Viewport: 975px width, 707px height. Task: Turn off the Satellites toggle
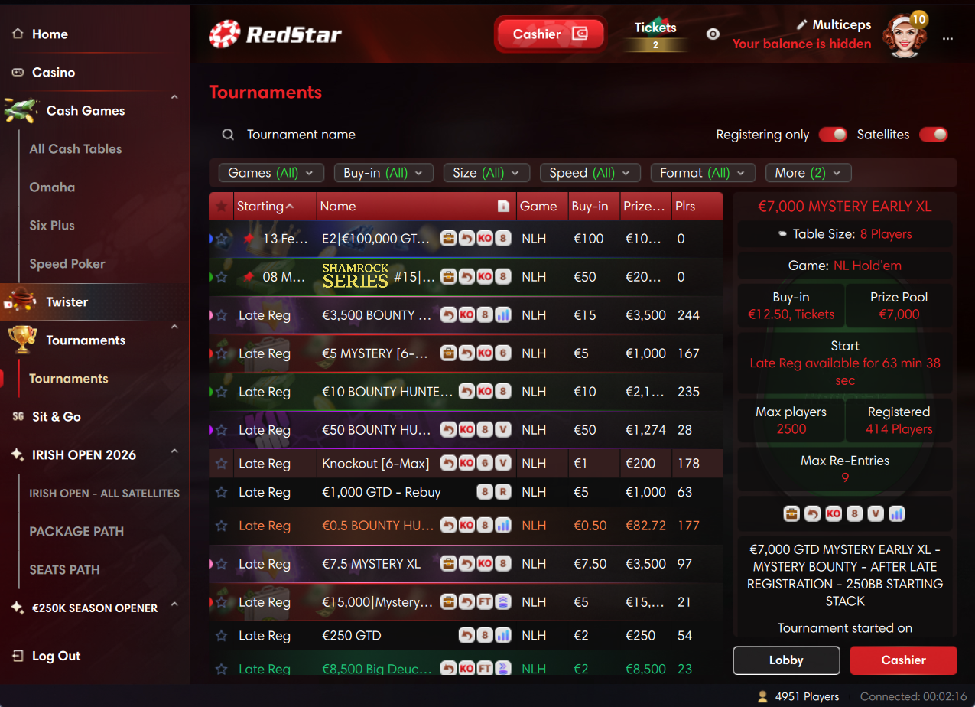933,135
